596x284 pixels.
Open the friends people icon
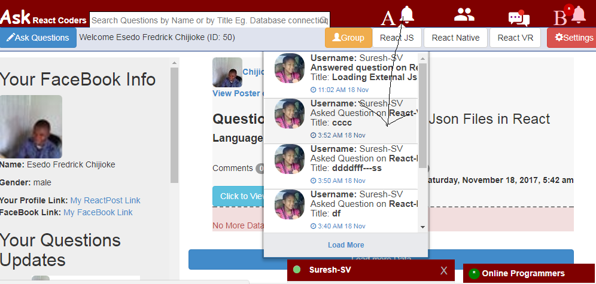click(x=464, y=14)
